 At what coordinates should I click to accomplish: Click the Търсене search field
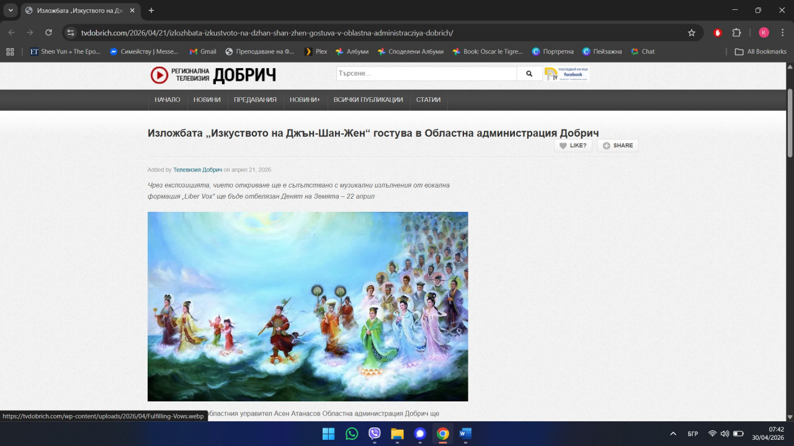pyautogui.click(x=427, y=74)
